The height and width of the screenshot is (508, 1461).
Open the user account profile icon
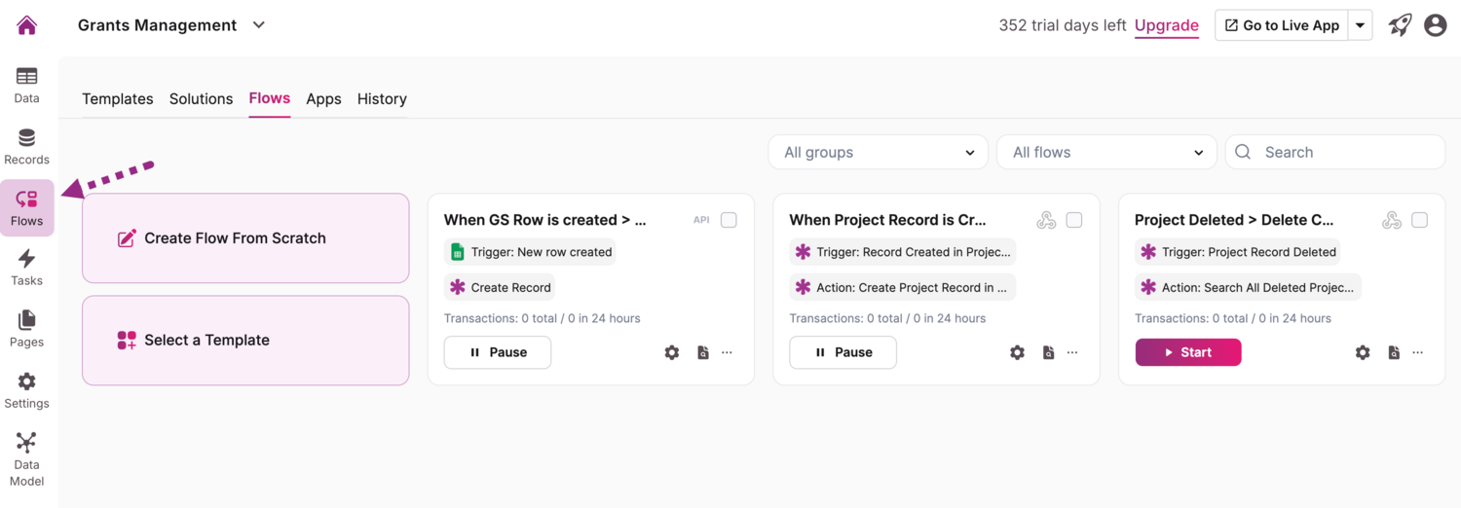coord(1435,25)
